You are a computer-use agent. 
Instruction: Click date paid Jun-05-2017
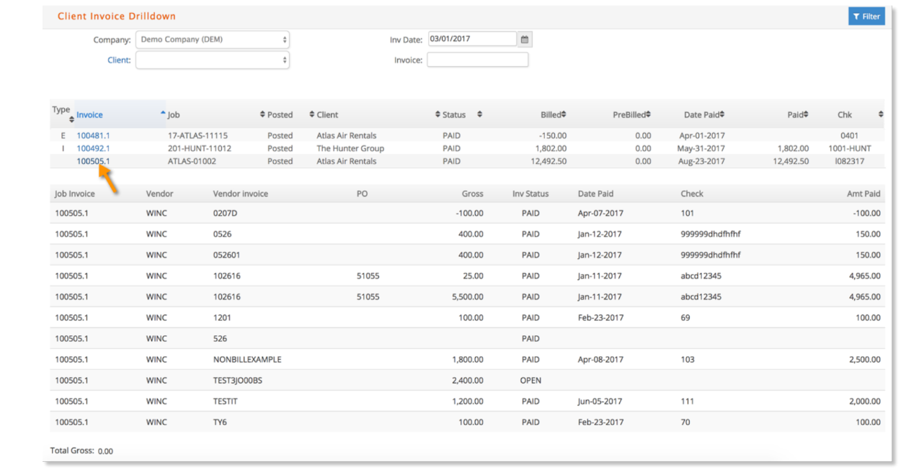click(x=600, y=401)
